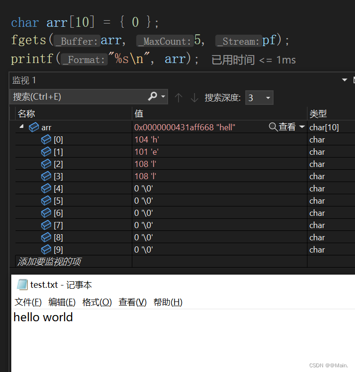This screenshot has width=355, height=372.
Task: Open Notepad 编辑(E) menu
Action: tap(62, 302)
